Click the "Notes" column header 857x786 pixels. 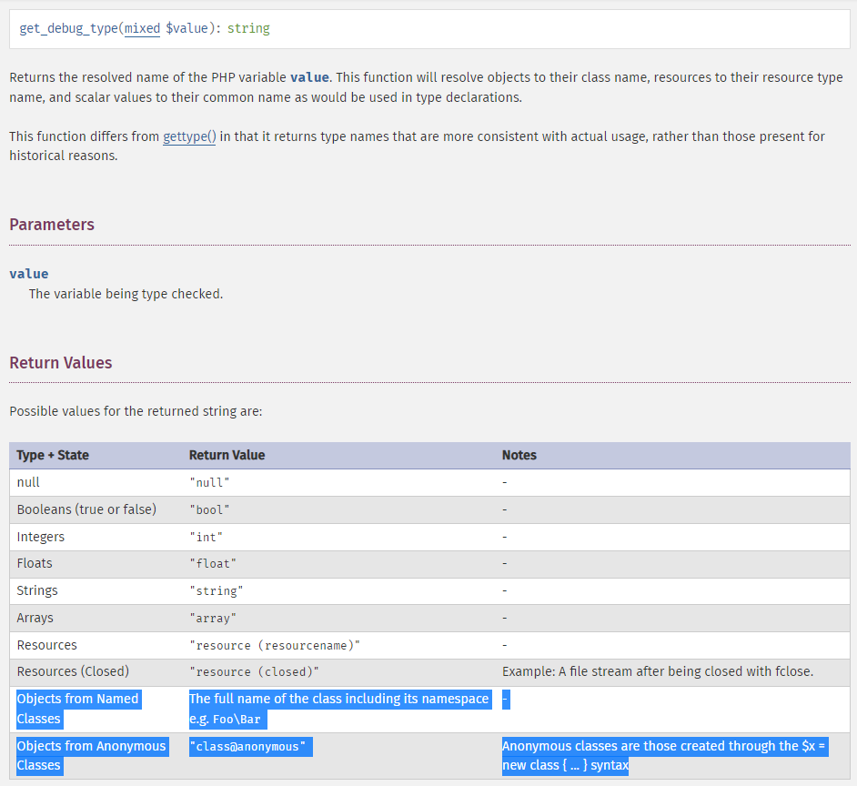coord(519,455)
